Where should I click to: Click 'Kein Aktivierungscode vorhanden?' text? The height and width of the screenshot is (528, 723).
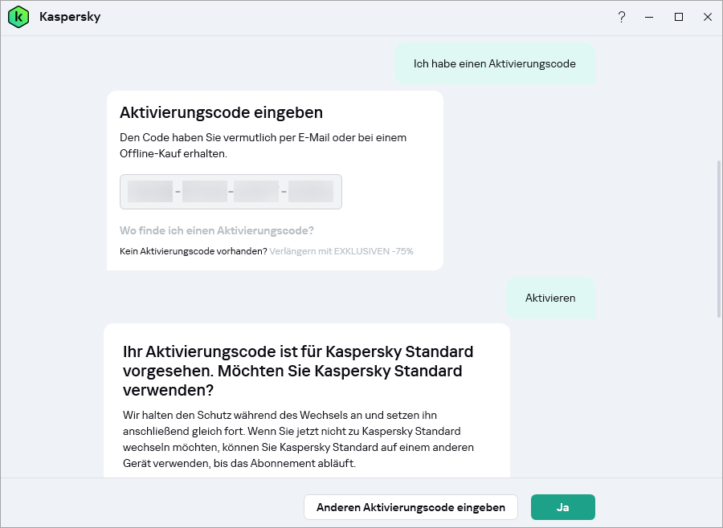point(194,251)
